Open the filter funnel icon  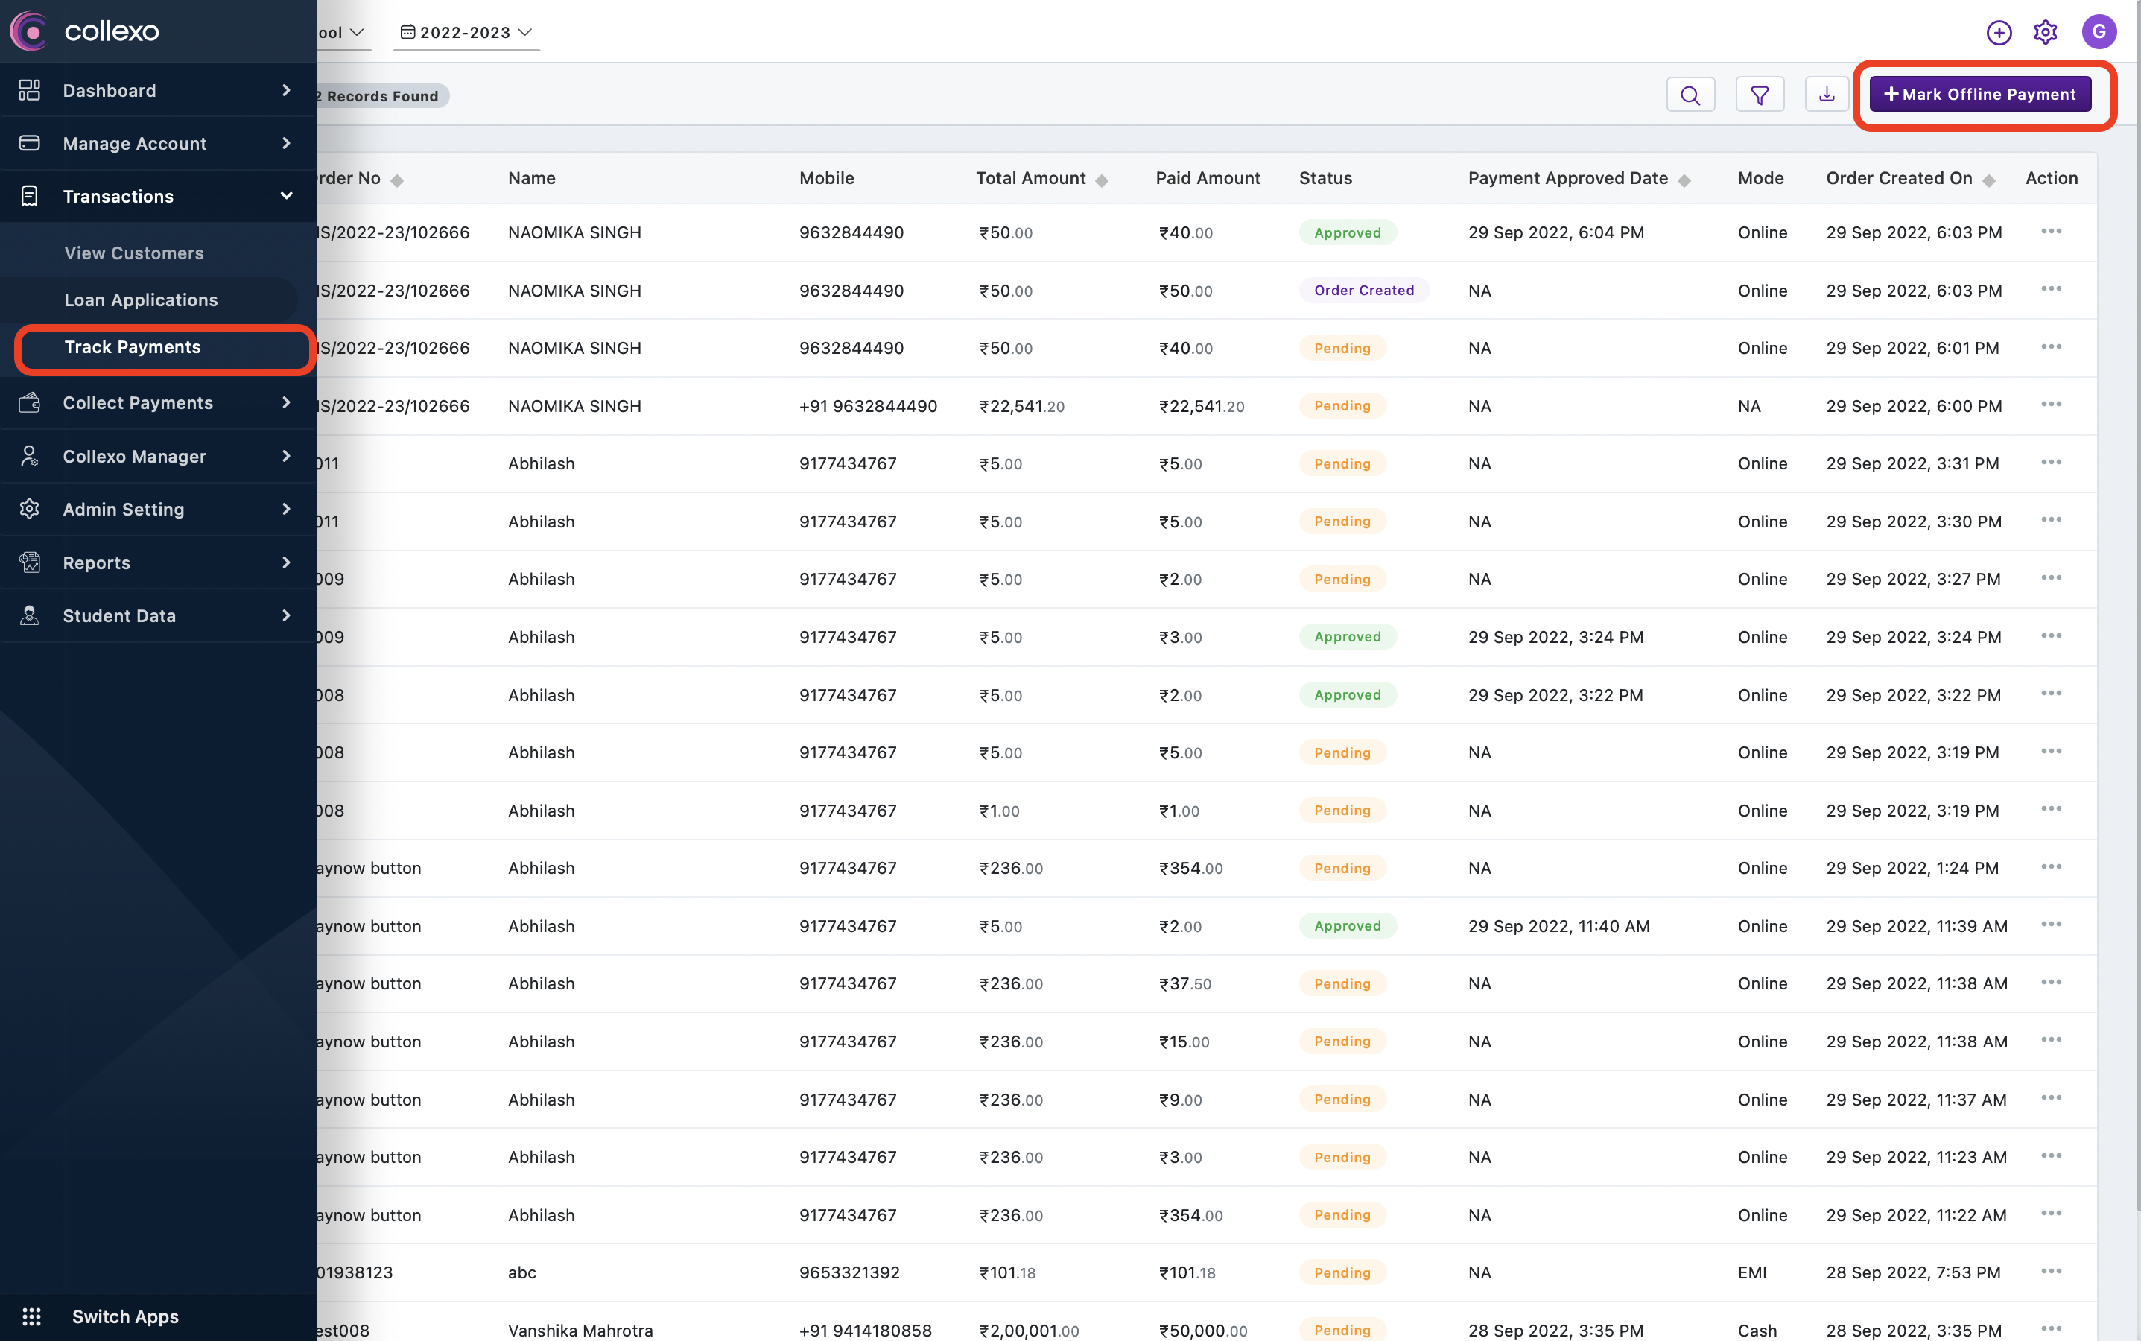(1760, 95)
